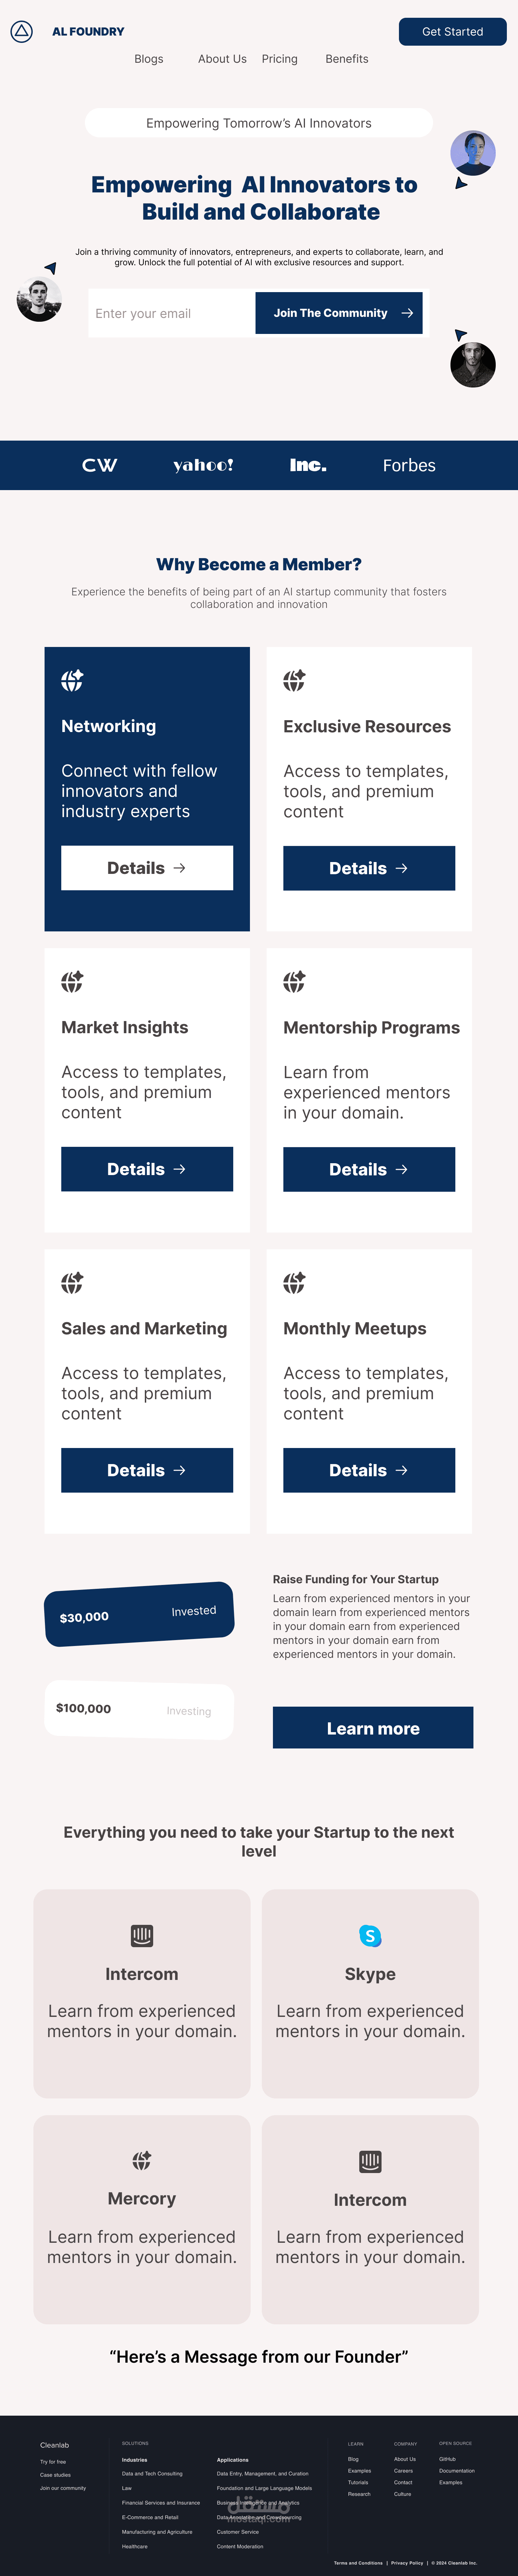
Task: Click the globe icon on Networking card
Action: (x=72, y=680)
